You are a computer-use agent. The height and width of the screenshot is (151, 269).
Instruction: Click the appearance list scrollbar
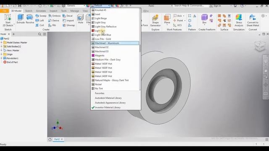click(x=140, y=48)
